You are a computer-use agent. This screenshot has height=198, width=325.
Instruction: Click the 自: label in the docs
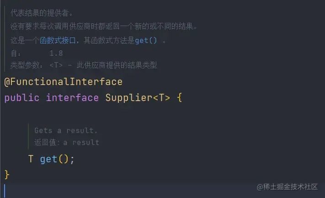tap(16, 54)
